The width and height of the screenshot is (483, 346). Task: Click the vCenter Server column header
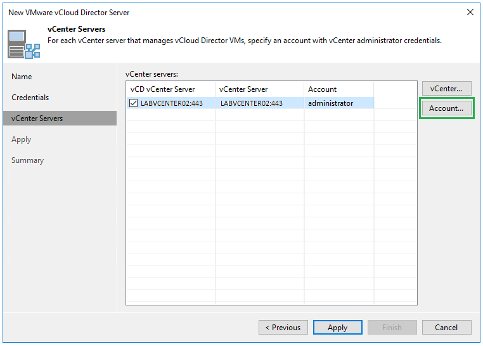[243, 89]
